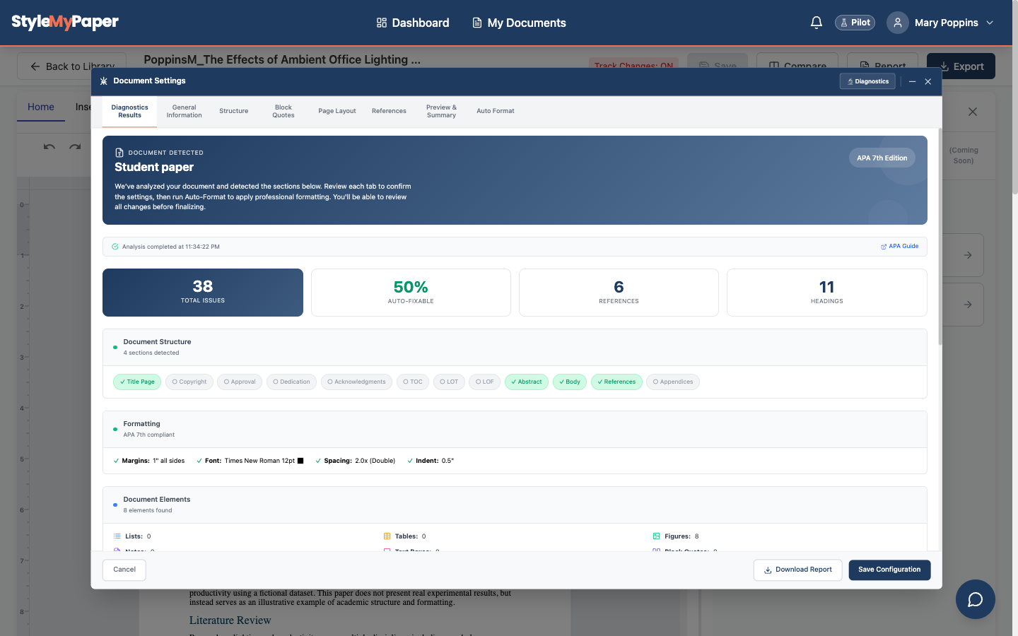
Task: Select the Diagnostics Results tab
Action: (x=130, y=112)
